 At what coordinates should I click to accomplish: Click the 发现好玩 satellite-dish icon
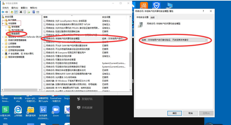[x=79, y=99]
